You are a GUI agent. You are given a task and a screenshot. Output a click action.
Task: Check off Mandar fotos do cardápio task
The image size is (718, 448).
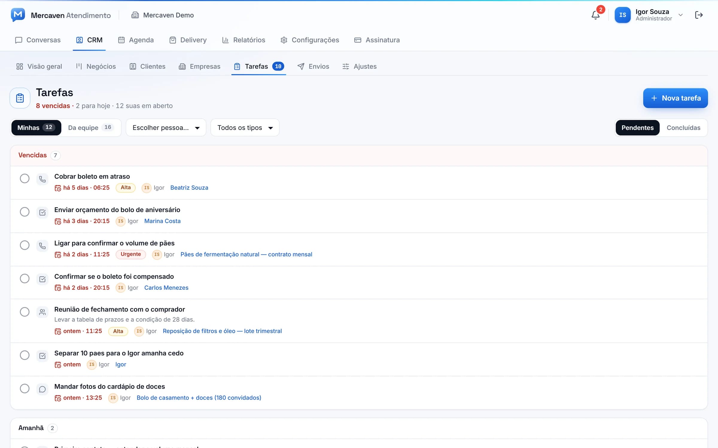[x=25, y=389]
